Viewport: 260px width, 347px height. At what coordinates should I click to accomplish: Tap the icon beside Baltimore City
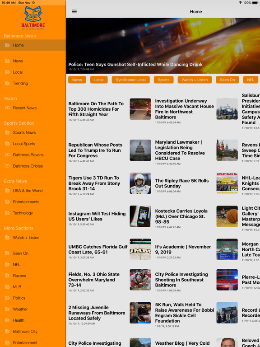tap(7, 332)
